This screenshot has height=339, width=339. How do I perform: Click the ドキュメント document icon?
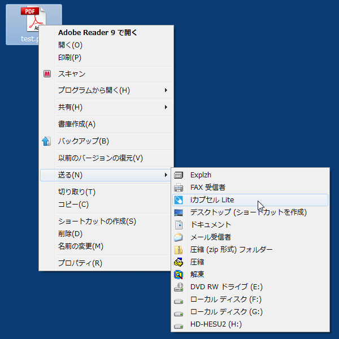coord(179,225)
